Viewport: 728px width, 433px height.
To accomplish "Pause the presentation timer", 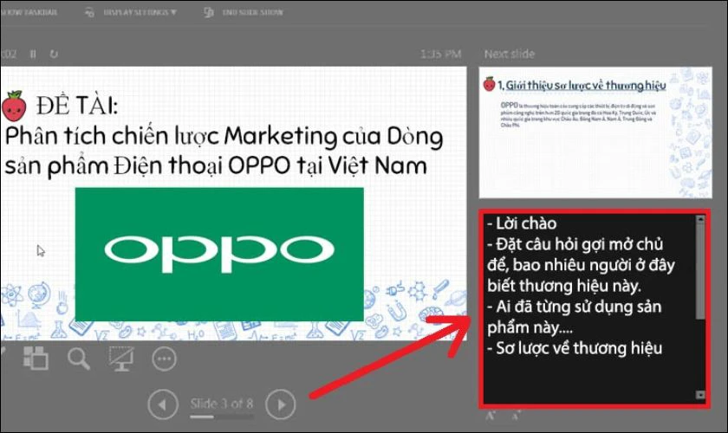I will point(33,55).
